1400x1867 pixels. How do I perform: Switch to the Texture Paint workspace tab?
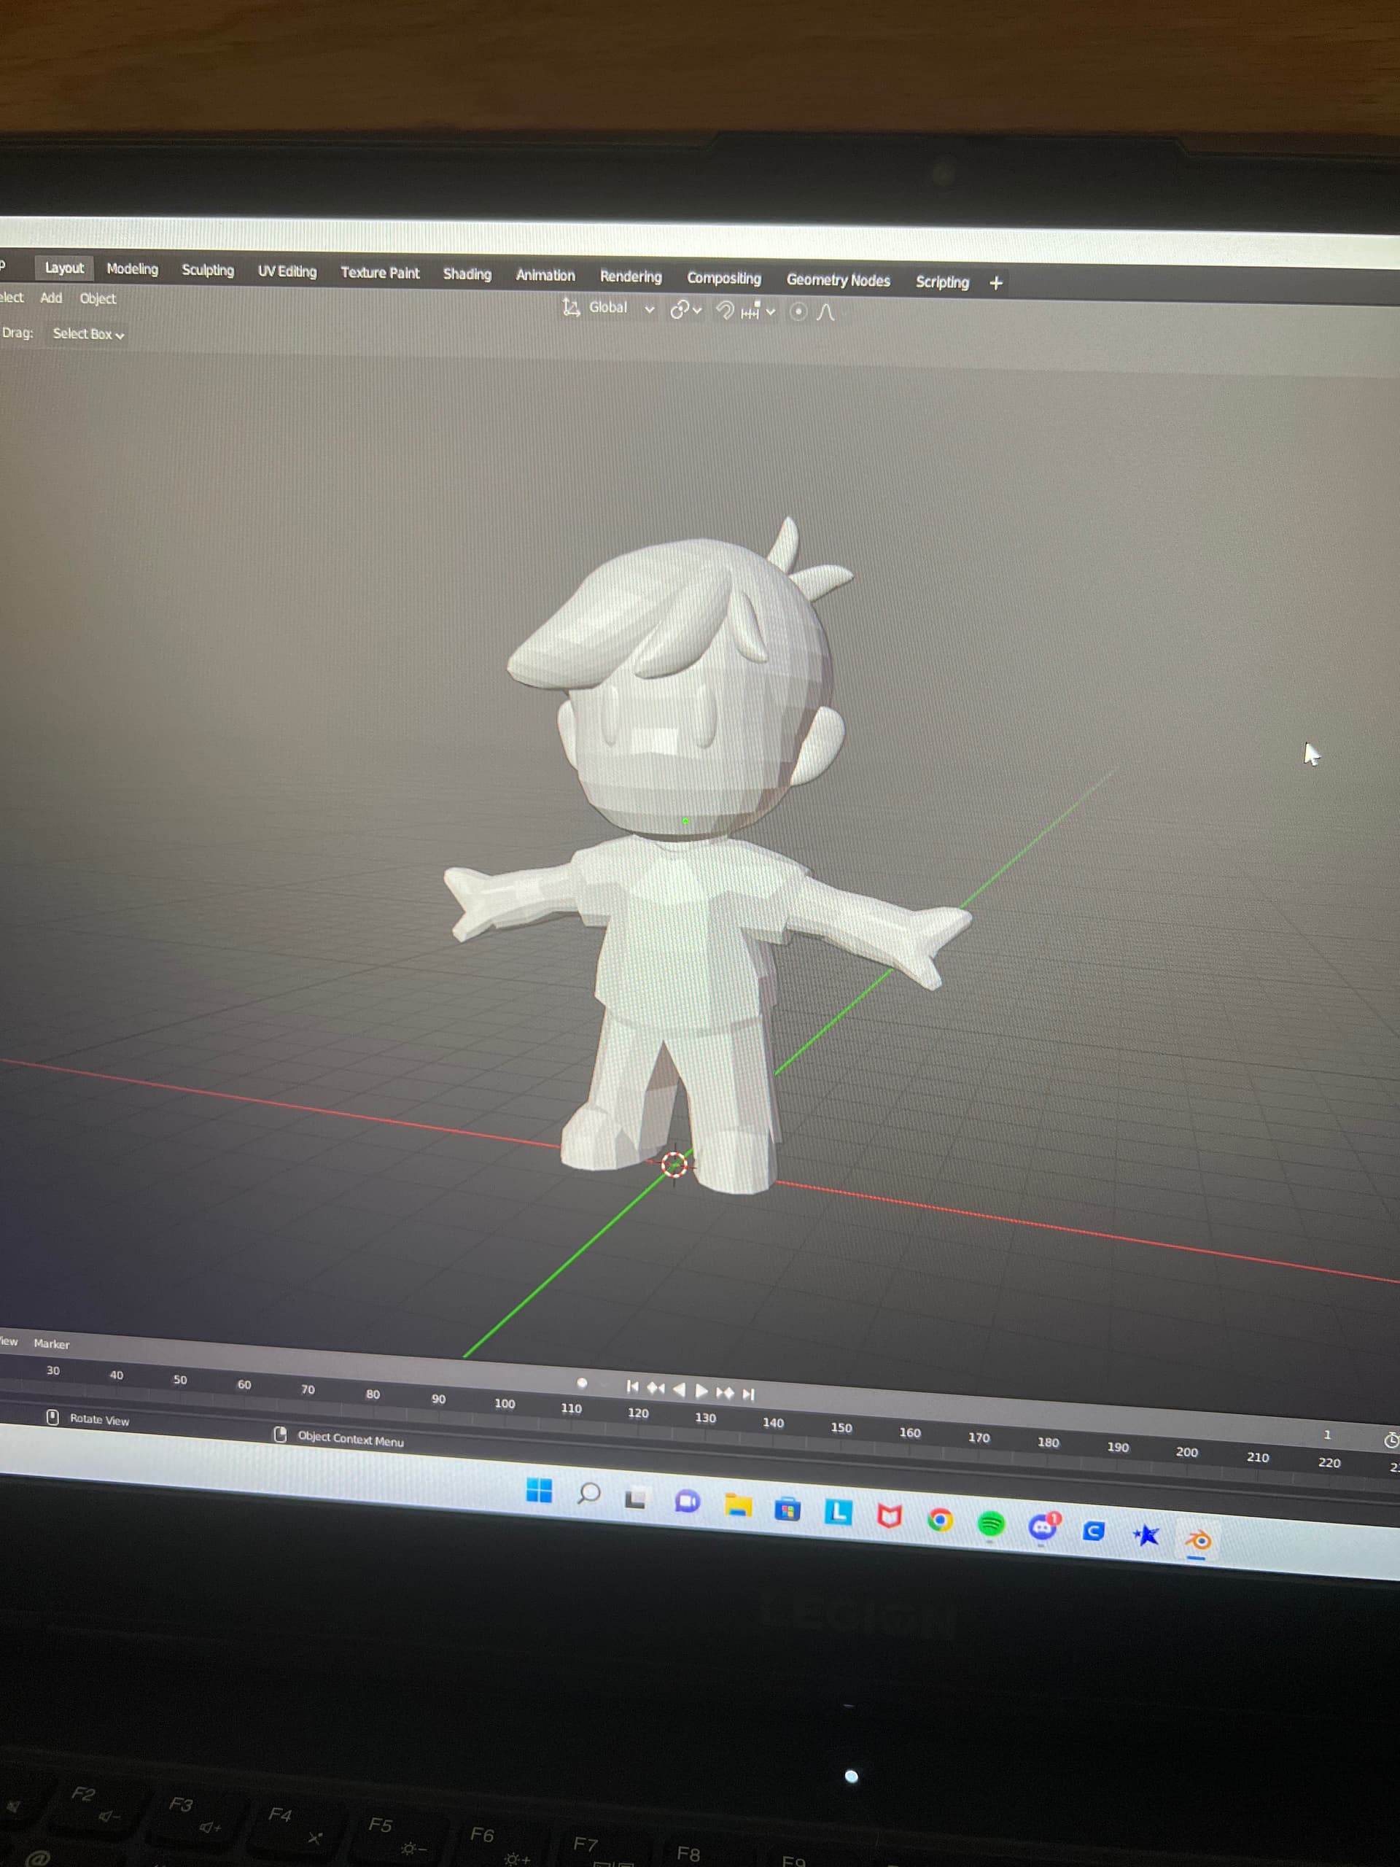click(x=380, y=273)
